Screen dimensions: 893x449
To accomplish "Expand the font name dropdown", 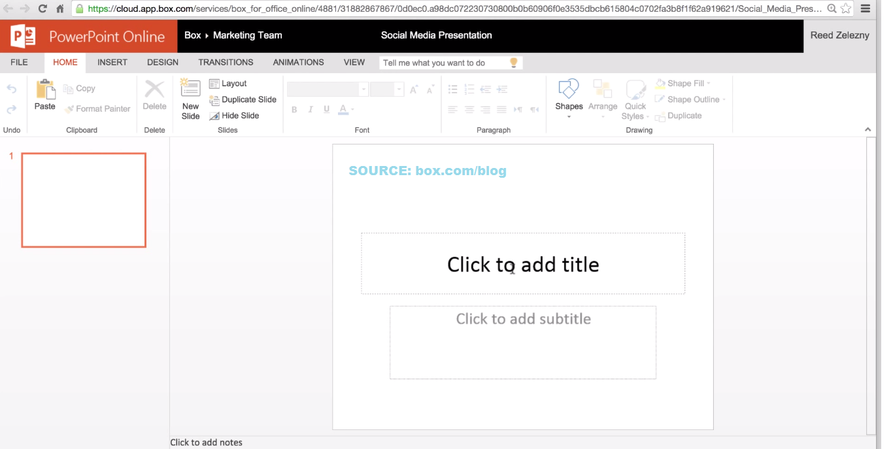I will (363, 90).
